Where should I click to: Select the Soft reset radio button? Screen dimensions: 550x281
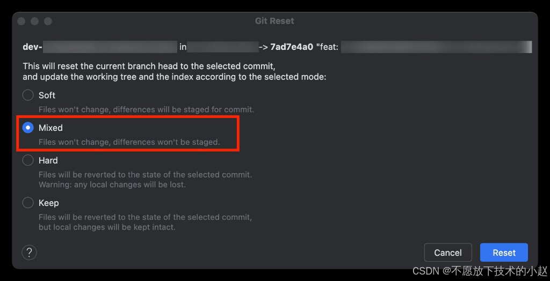28,95
